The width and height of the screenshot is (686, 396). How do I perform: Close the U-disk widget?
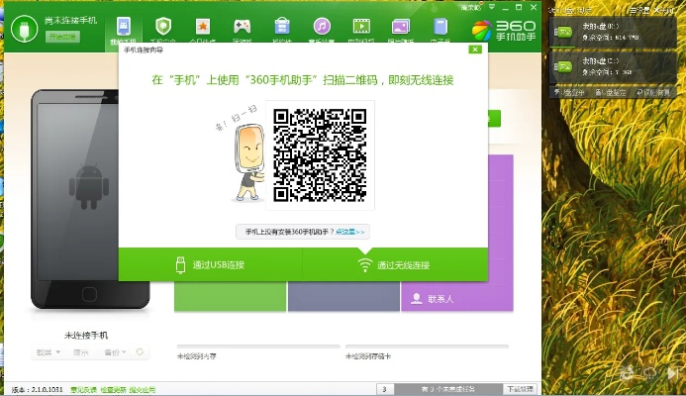[663, 10]
